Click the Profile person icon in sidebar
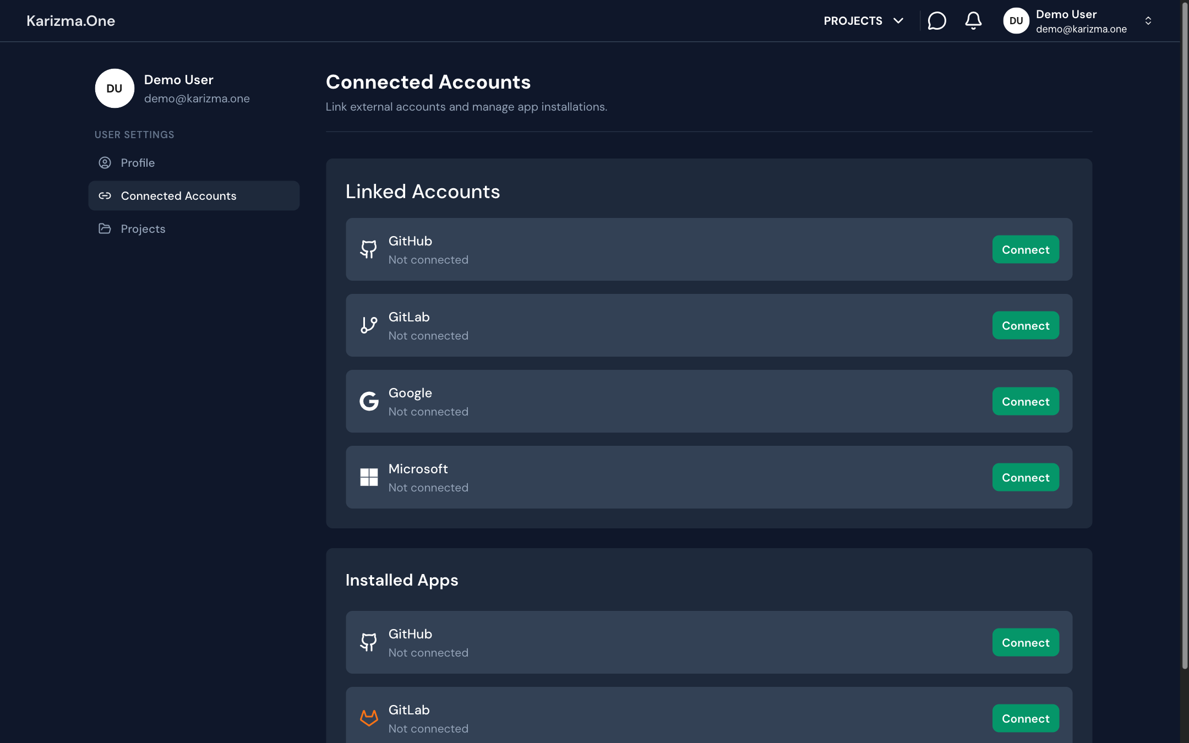The width and height of the screenshot is (1189, 743). 105,163
